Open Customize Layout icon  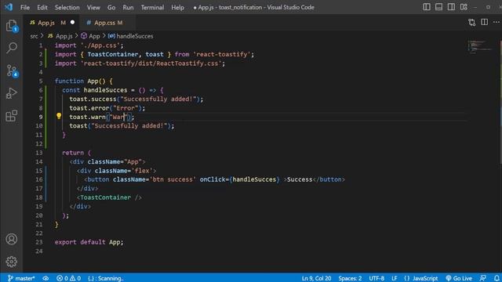coord(464,7)
